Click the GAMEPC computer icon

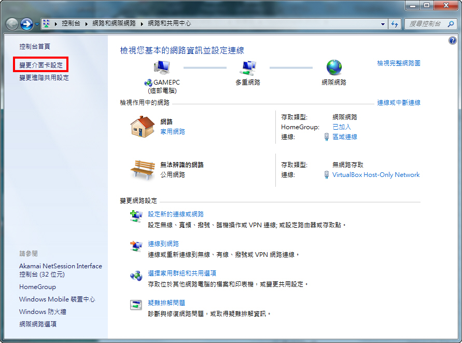pos(163,67)
